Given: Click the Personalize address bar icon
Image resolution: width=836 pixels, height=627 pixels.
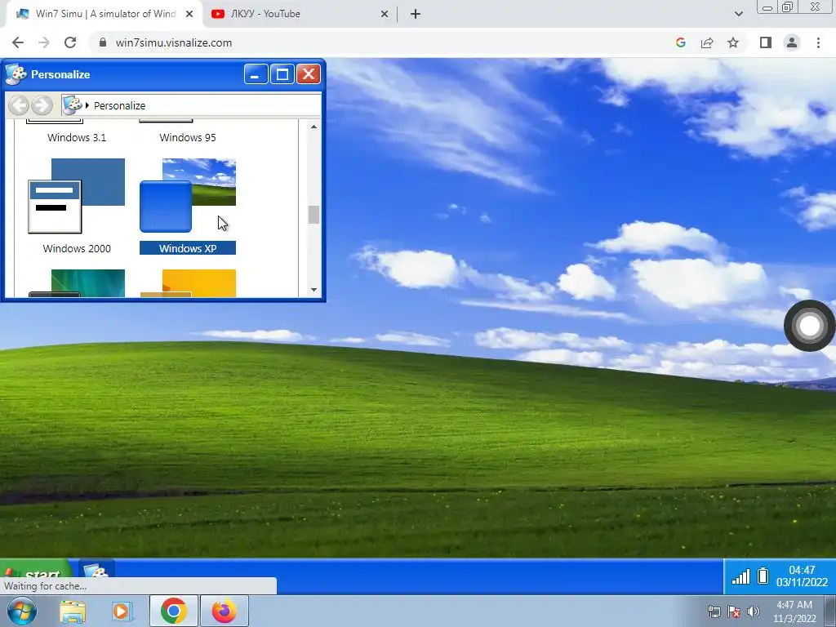Looking at the screenshot, I should [x=73, y=105].
